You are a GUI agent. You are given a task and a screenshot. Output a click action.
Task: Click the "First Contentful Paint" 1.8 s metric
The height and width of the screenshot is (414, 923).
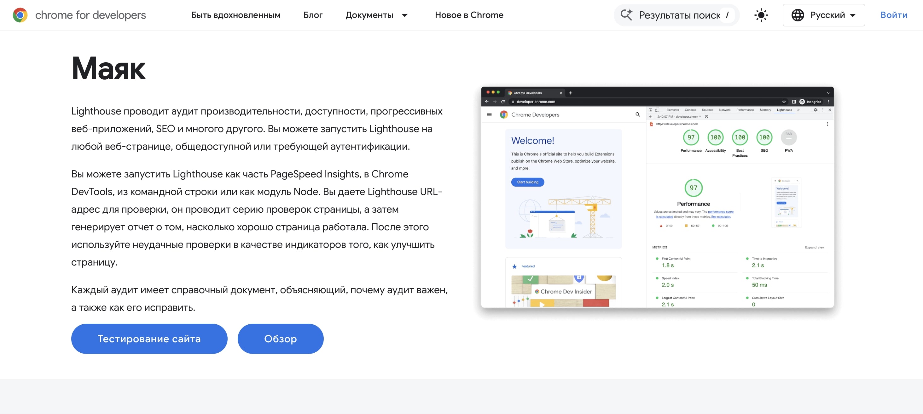coord(694,262)
